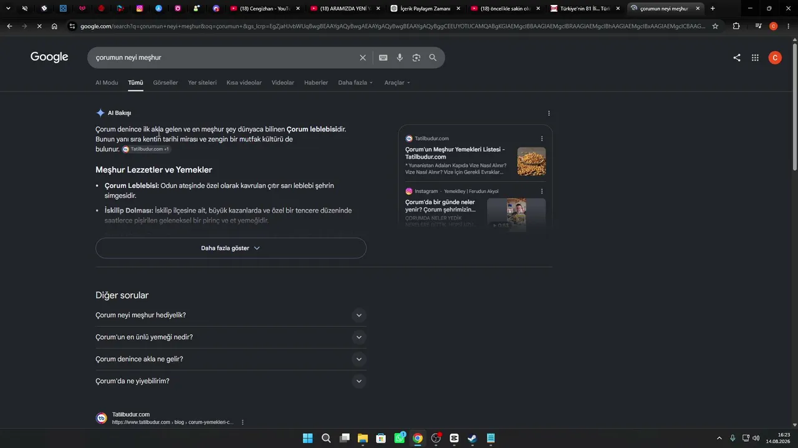Start voice search with the microphone
This screenshot has width=798, height=448.
click(x=400, y=58)
